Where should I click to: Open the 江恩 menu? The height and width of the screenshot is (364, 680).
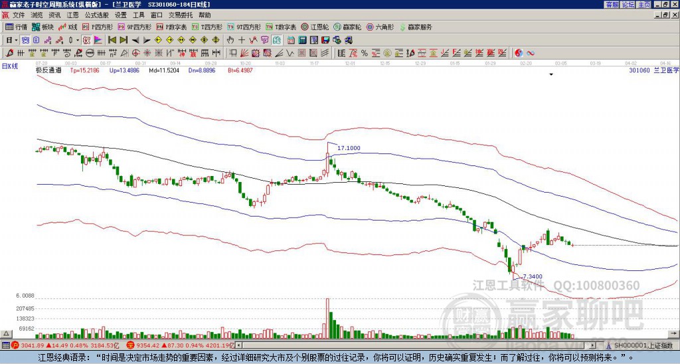tap(73, 15)
